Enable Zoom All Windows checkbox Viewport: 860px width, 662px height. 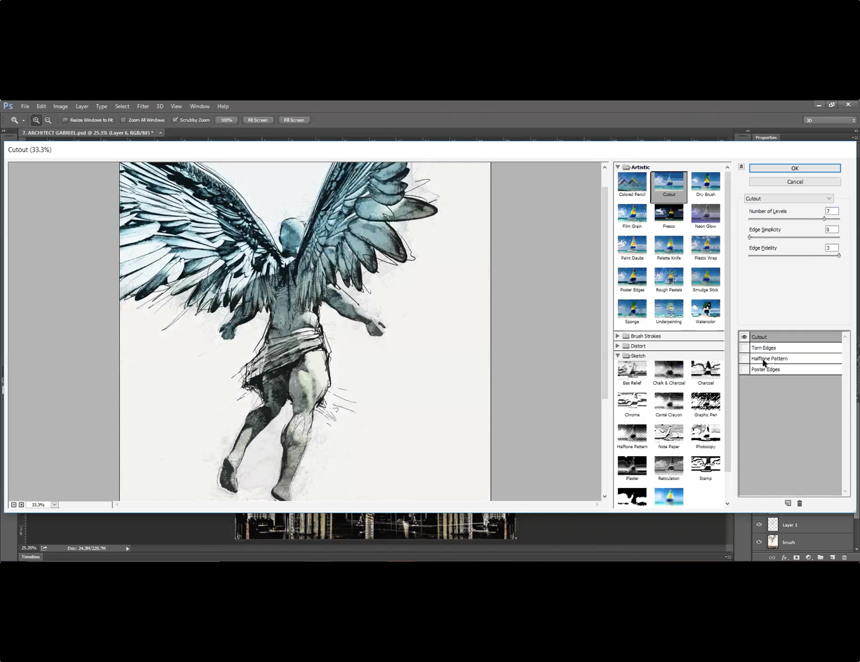pyautogui.click(x=123, y=120)
